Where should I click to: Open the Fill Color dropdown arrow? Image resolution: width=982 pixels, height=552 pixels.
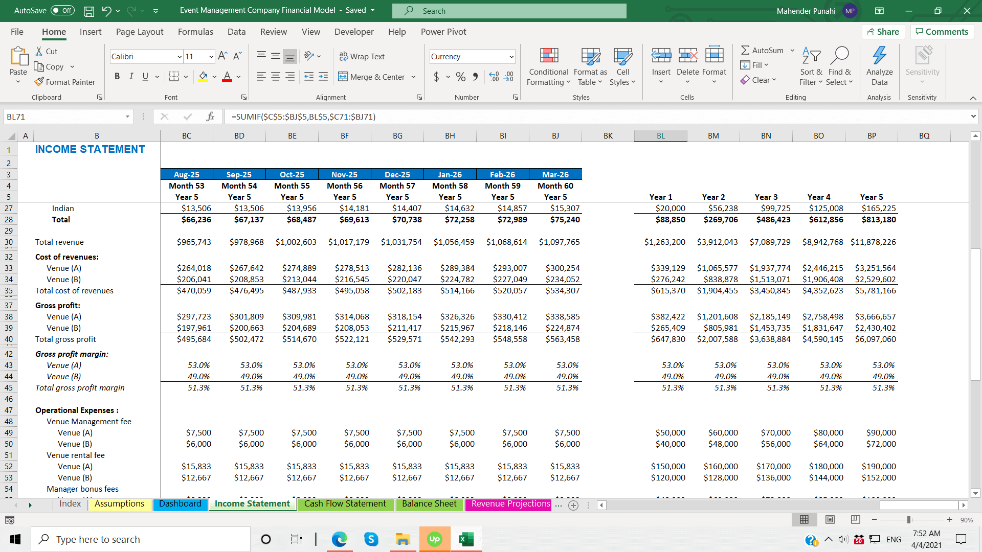[214, 77]
